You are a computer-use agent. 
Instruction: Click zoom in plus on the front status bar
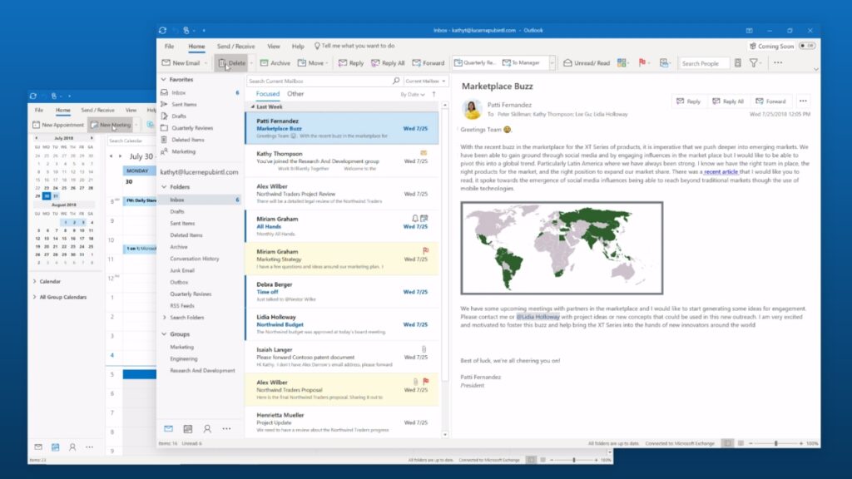(800, 443)
